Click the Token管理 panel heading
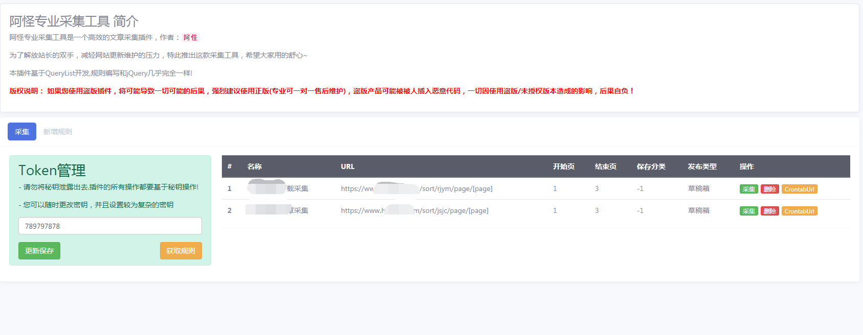This screenshot has width=863, height=335. (x=52, y=170)
